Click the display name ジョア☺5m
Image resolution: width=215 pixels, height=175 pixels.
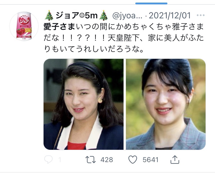[x=77, y=15]
